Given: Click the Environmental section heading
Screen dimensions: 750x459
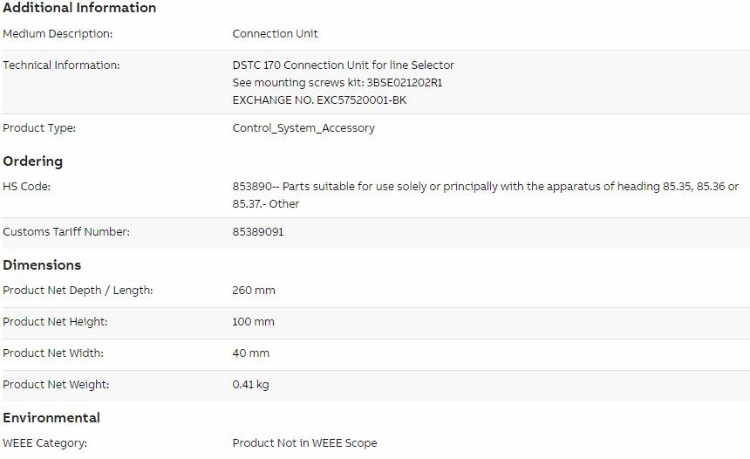Looking at the screenshot, I should 51,417.
